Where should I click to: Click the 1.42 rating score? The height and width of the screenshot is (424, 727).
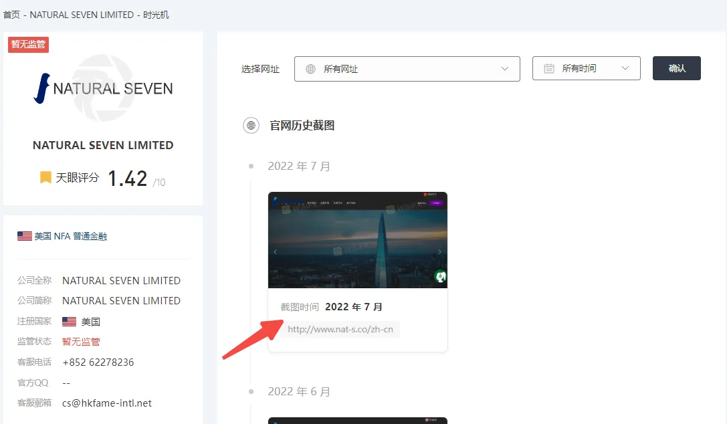tap(128, 179)
